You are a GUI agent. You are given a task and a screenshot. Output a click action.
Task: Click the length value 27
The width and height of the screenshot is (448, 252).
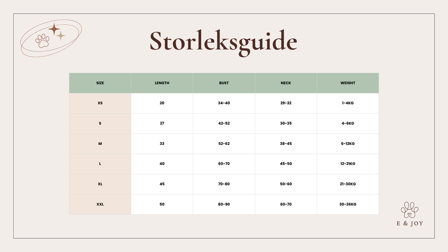pyautogui.click(x=162, y=123)
